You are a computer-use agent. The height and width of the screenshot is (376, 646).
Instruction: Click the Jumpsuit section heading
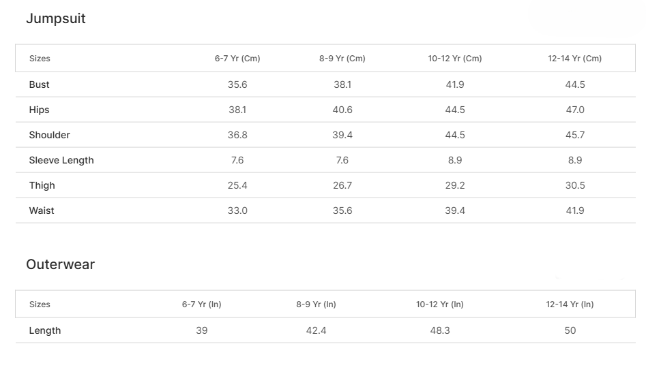56,19
